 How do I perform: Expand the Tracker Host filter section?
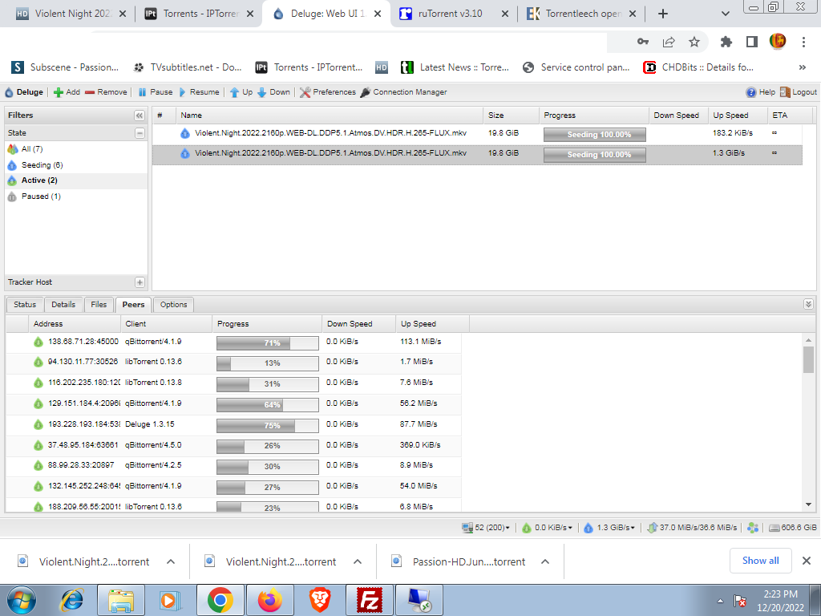point(140,282)
